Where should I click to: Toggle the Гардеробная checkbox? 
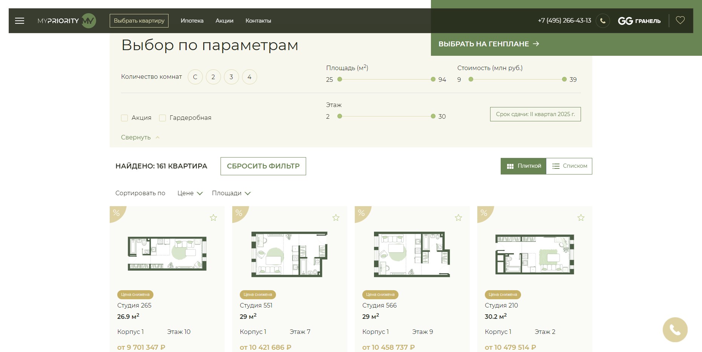pos(162,118)
